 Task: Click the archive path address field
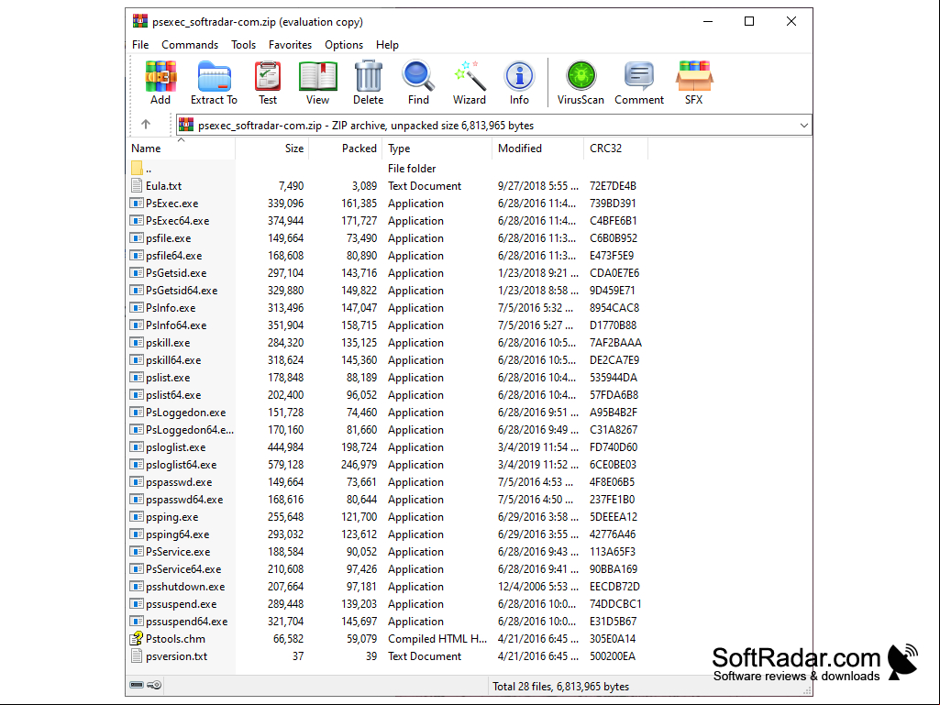[x=493, y=126]
